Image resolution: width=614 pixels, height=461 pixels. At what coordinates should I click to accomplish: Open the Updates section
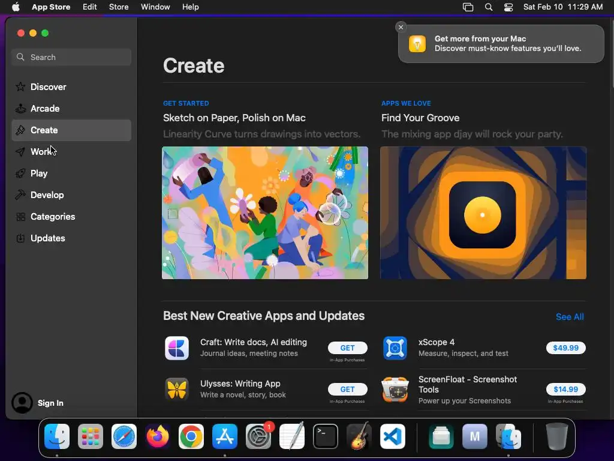point(71,238)
